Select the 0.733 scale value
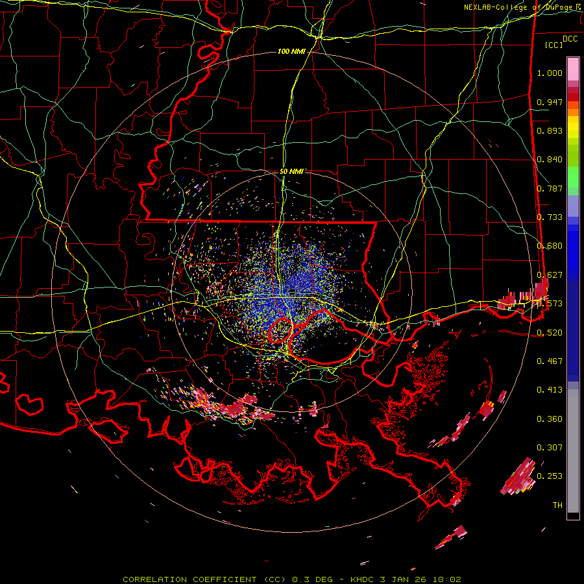This screenshot has height=584, width=584. click(550, 217)
